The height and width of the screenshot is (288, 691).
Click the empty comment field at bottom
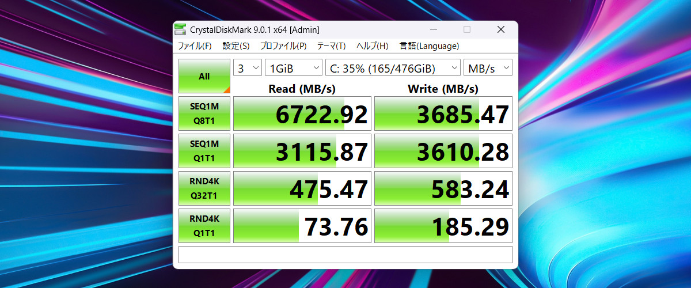pos(345,255)
